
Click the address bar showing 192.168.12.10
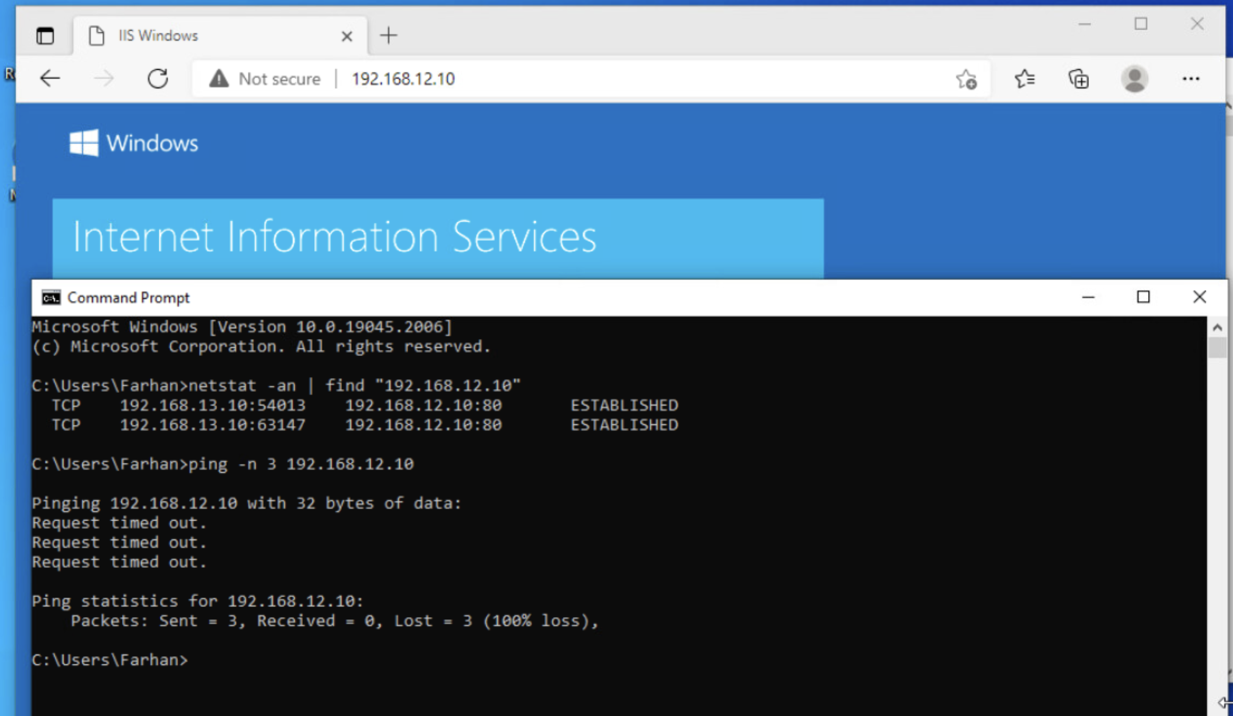point(581,79)
